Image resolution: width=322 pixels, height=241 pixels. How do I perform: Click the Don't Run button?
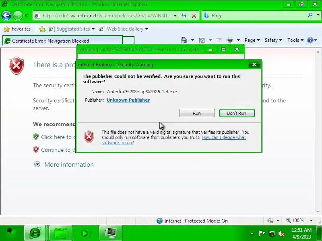pyautogui.click(x=237, y=113)
